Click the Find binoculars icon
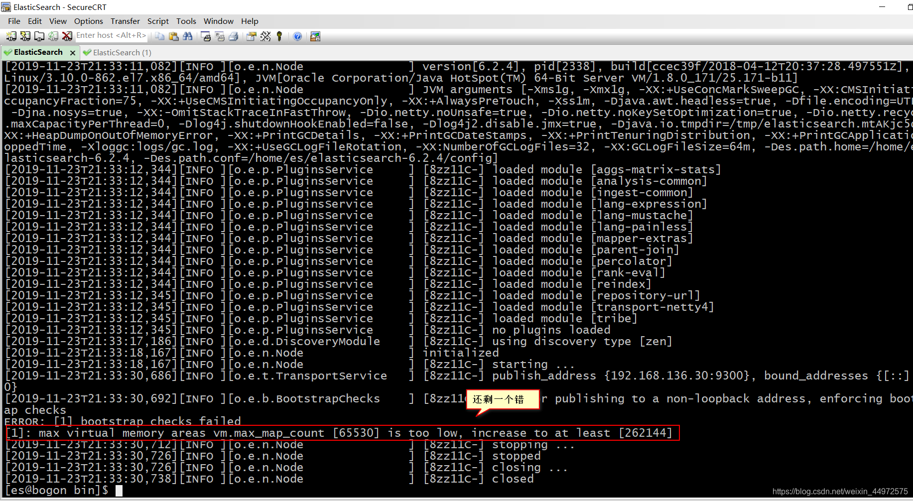Image resolution: width=913 pixels, height=501 pixels. (188, 36)
